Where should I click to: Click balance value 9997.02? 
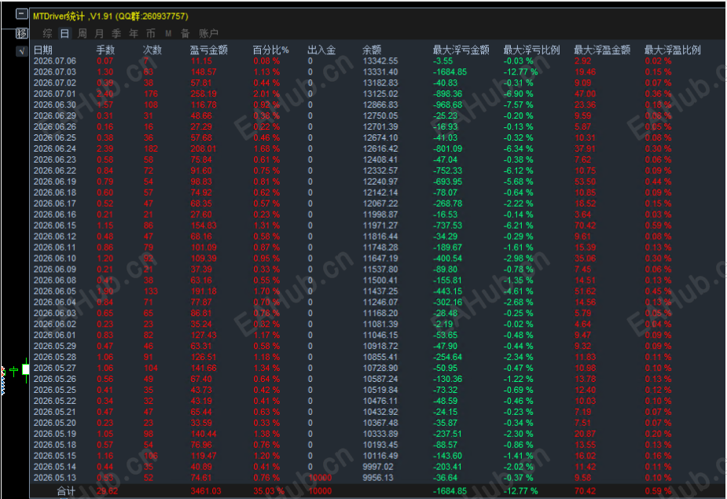pos(378,467)
